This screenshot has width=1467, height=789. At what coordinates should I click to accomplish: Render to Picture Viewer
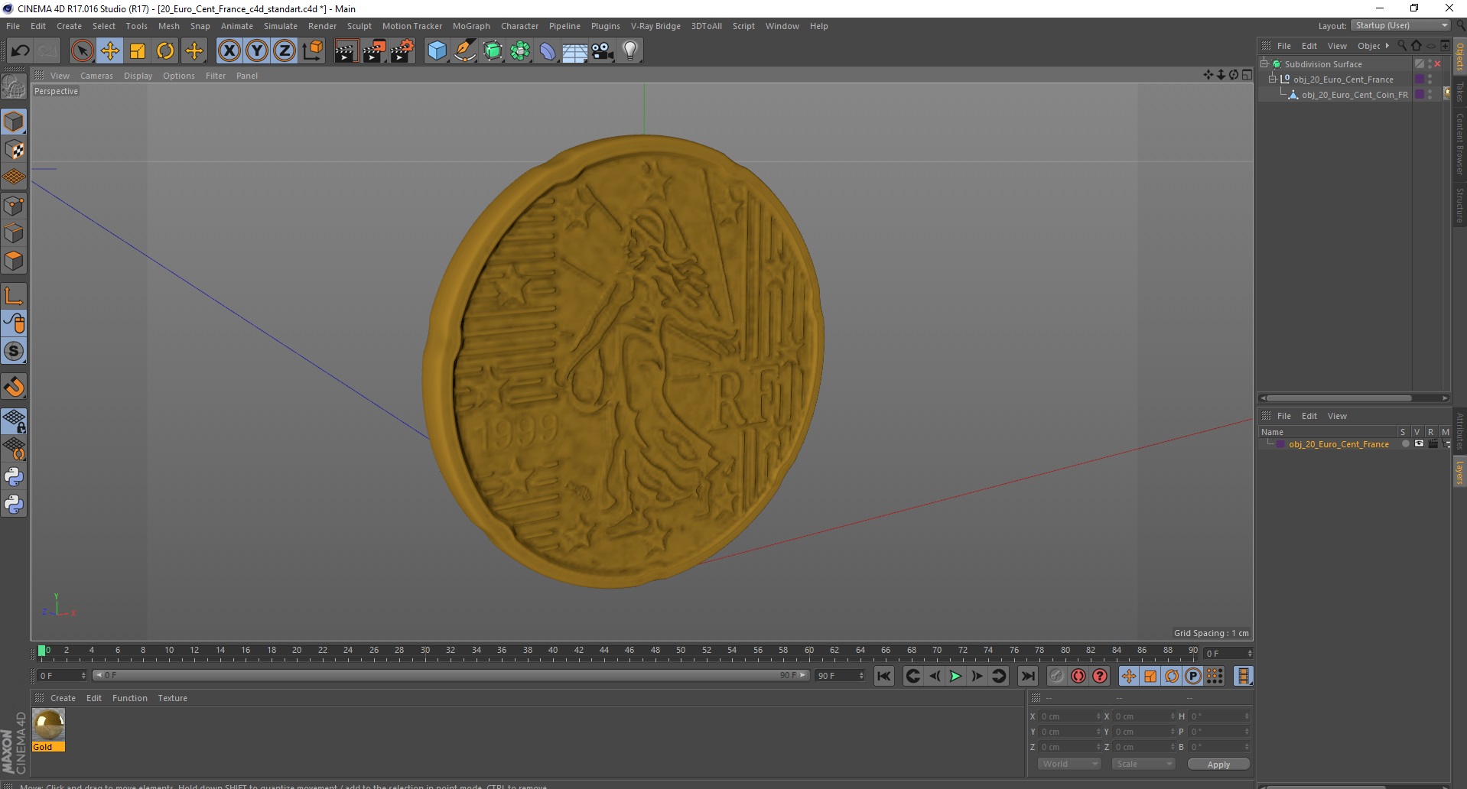pyautogui.click(x=374, y=51)
